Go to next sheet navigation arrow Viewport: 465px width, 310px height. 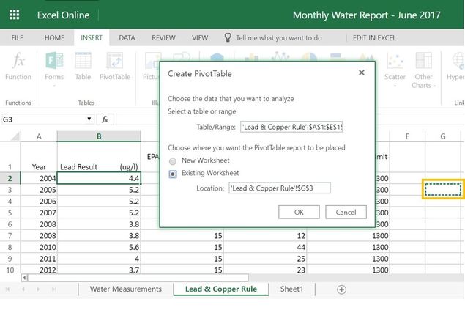coord(38,289)
